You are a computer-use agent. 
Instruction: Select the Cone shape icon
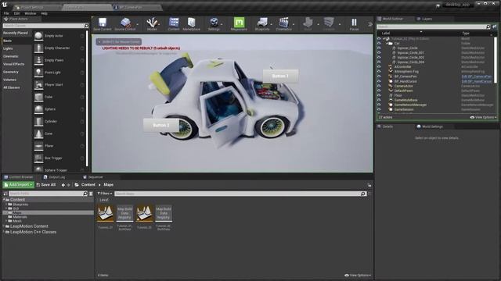[38, 133]
